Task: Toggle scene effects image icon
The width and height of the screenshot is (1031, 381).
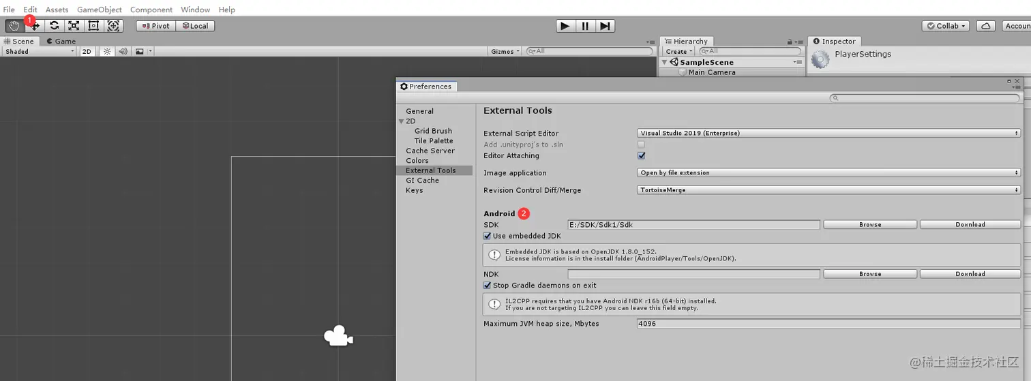Action: pos(140,51)
